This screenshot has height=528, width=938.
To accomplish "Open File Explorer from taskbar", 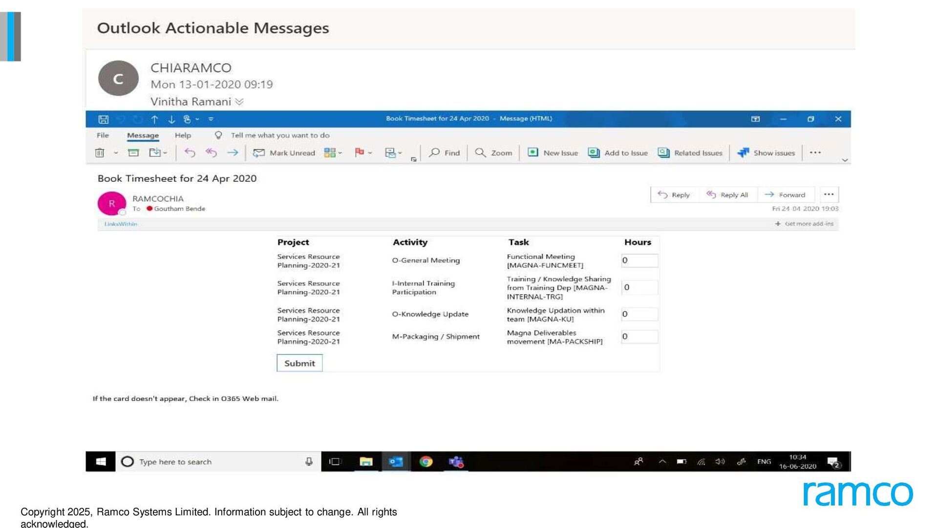I will (366, 462).
